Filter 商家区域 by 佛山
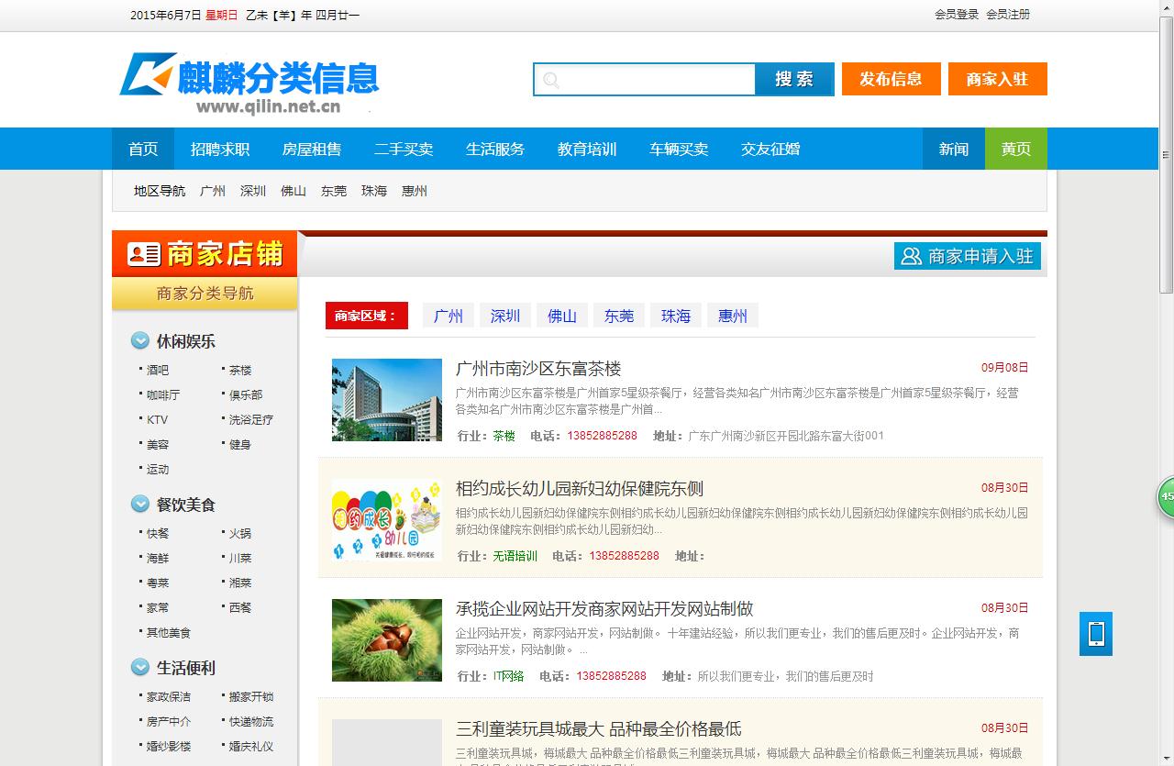 click(562, 316)
